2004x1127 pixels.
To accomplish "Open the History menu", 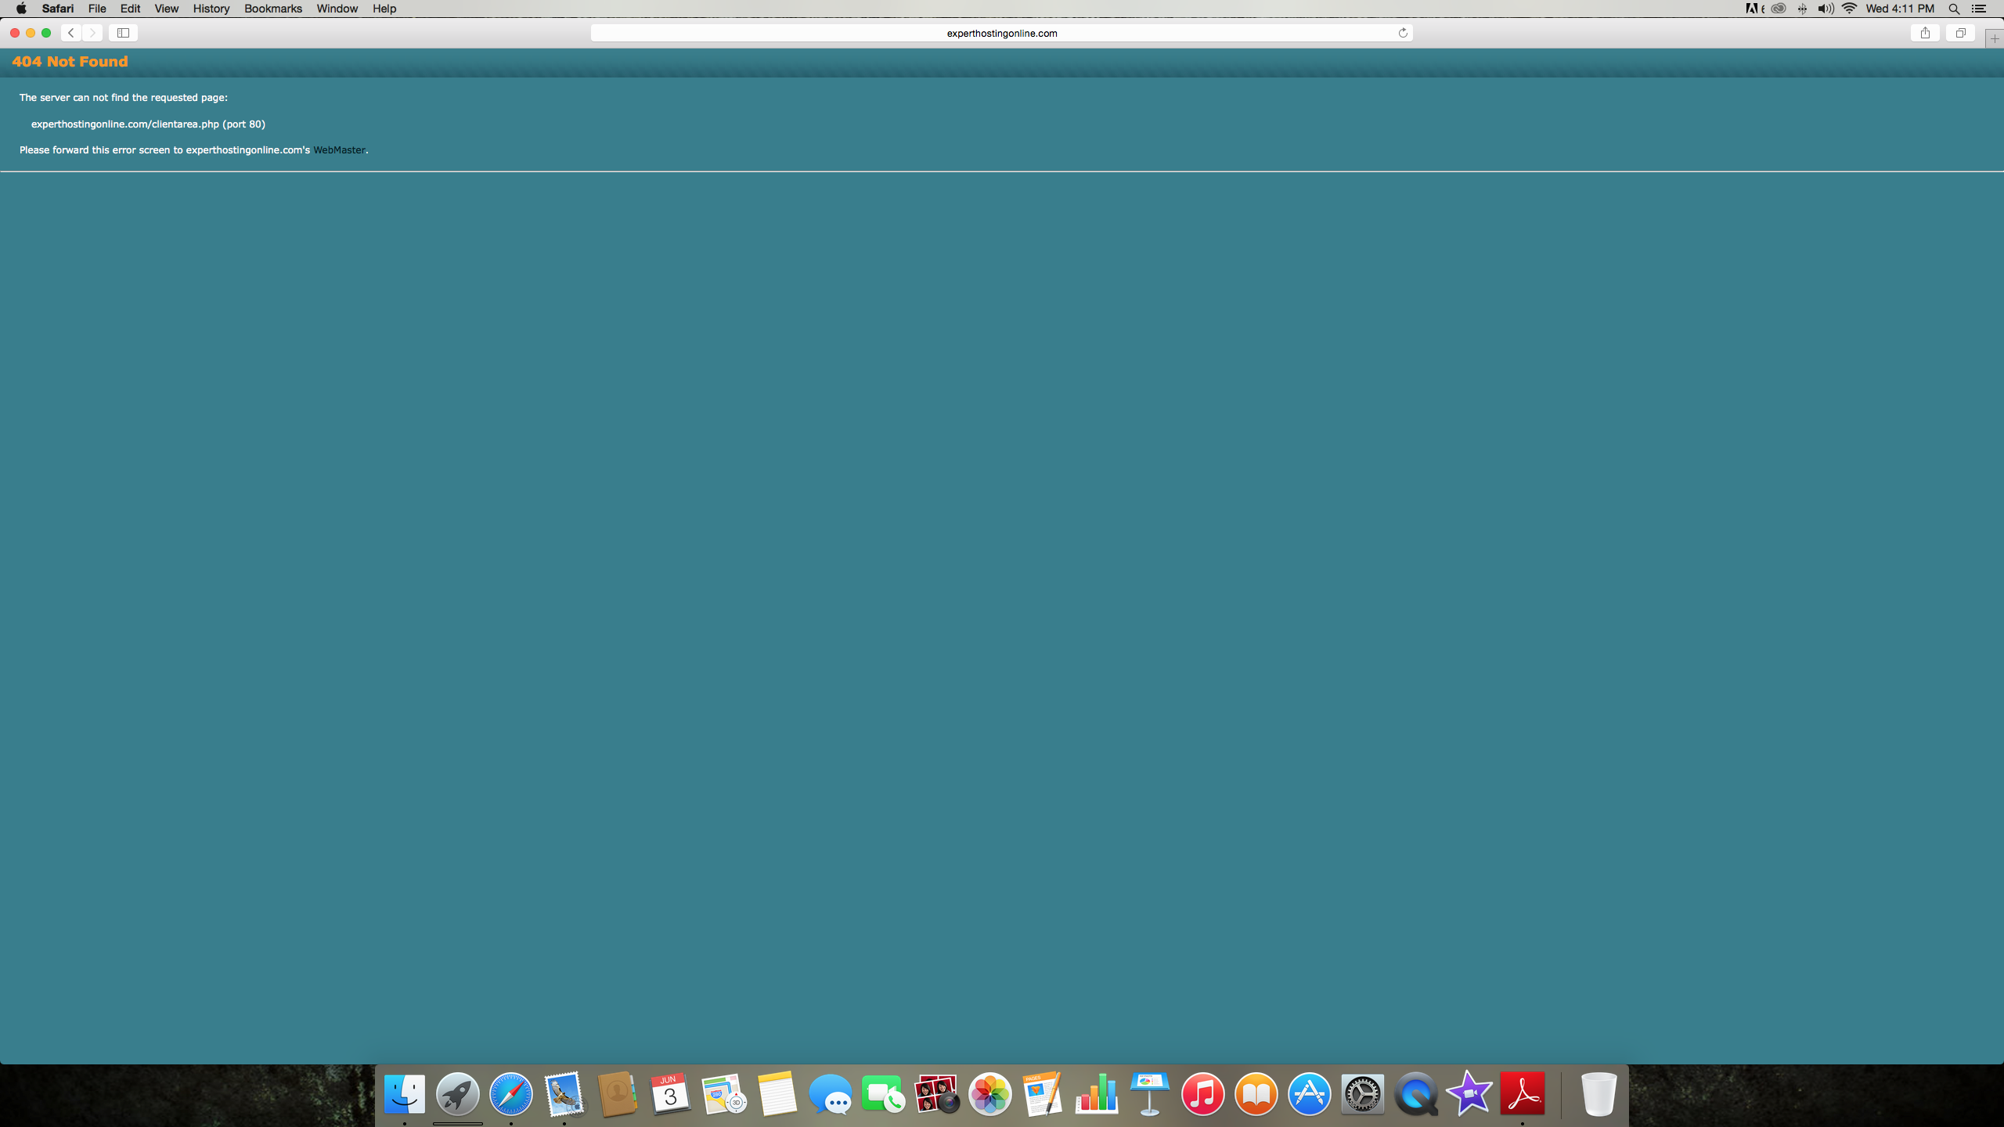I will [211, 9].
